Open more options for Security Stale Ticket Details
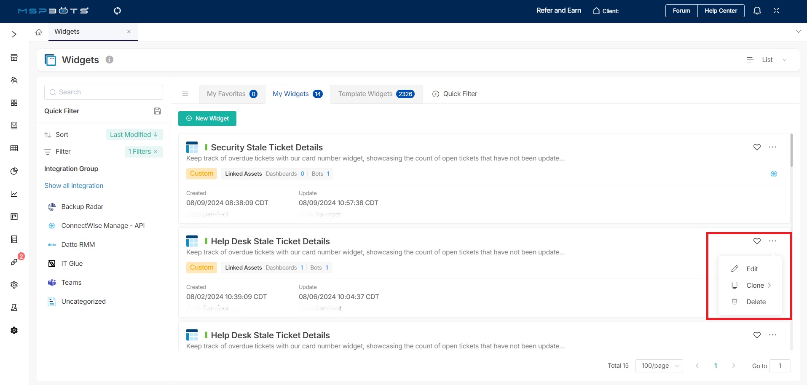This screenshot has width=807, height=385. click(x=772, y=147)
